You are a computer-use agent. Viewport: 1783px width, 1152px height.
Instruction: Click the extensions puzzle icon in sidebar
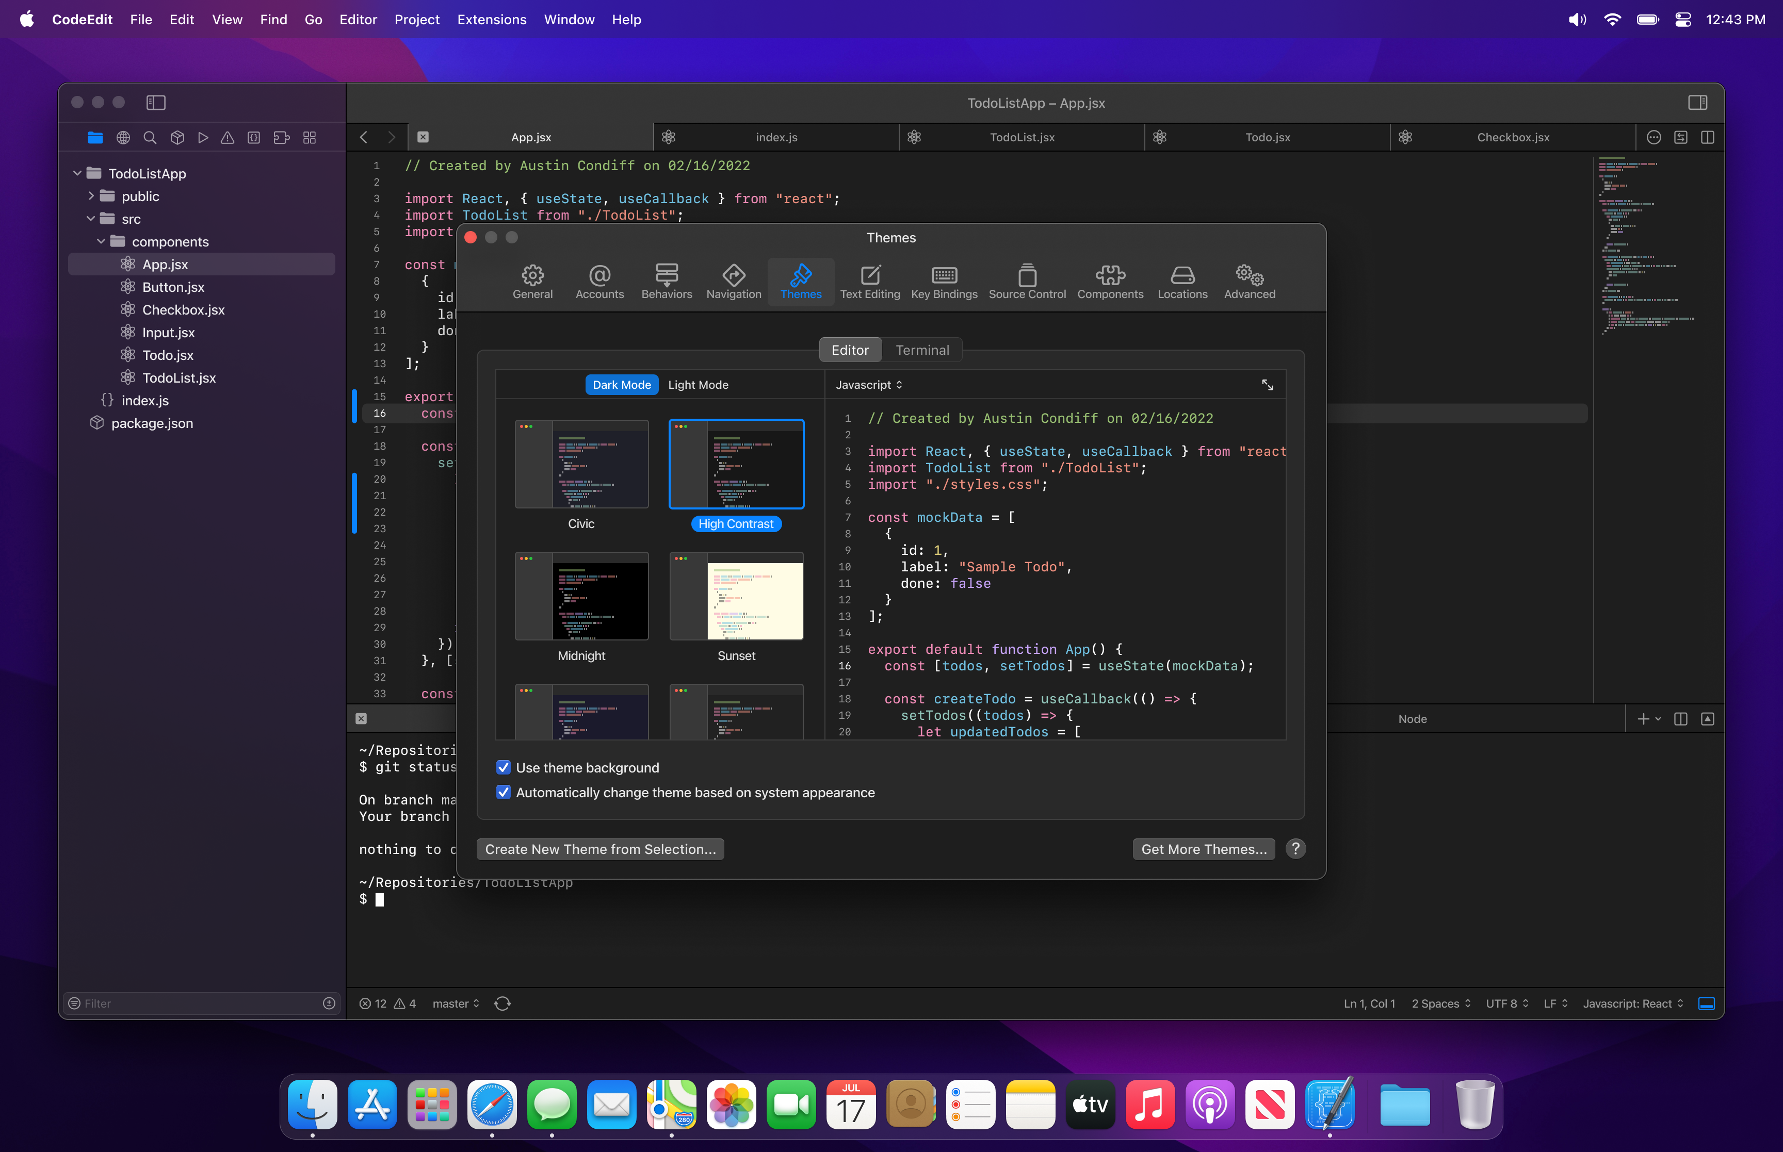click(x=281, y=138)
